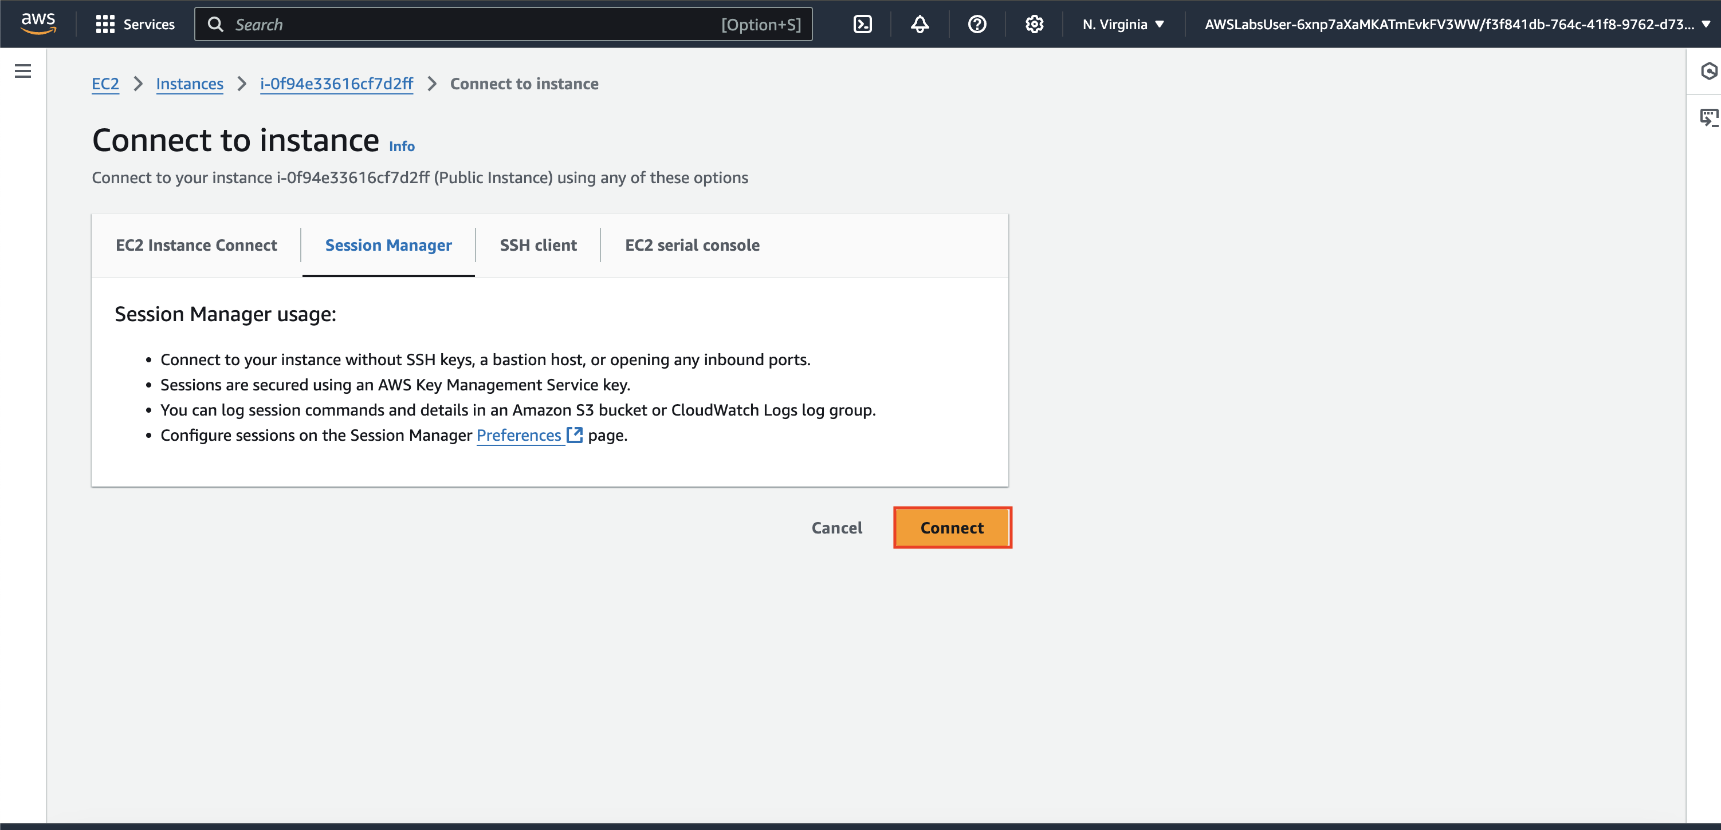
Task: Click the Cancel button
Action: 836,528
